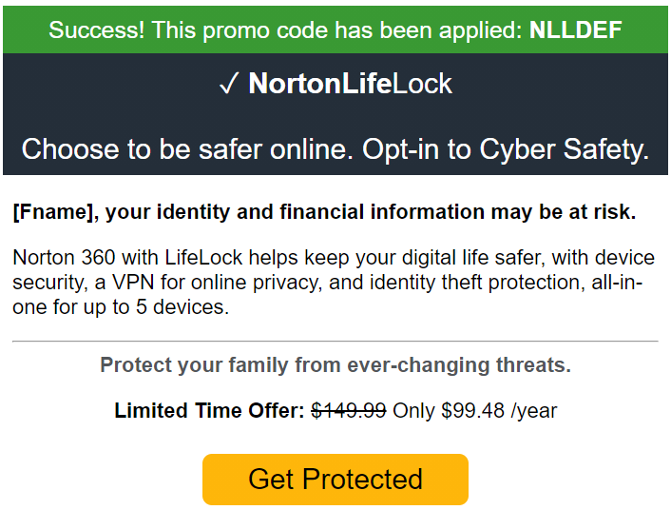Click the '/year' billing period text
Image resolution: width=671 pixels, height=510 pixels.
coord(533,411)
